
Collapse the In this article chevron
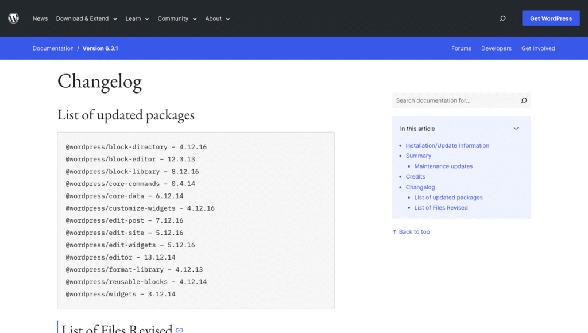tap(516, 129)
